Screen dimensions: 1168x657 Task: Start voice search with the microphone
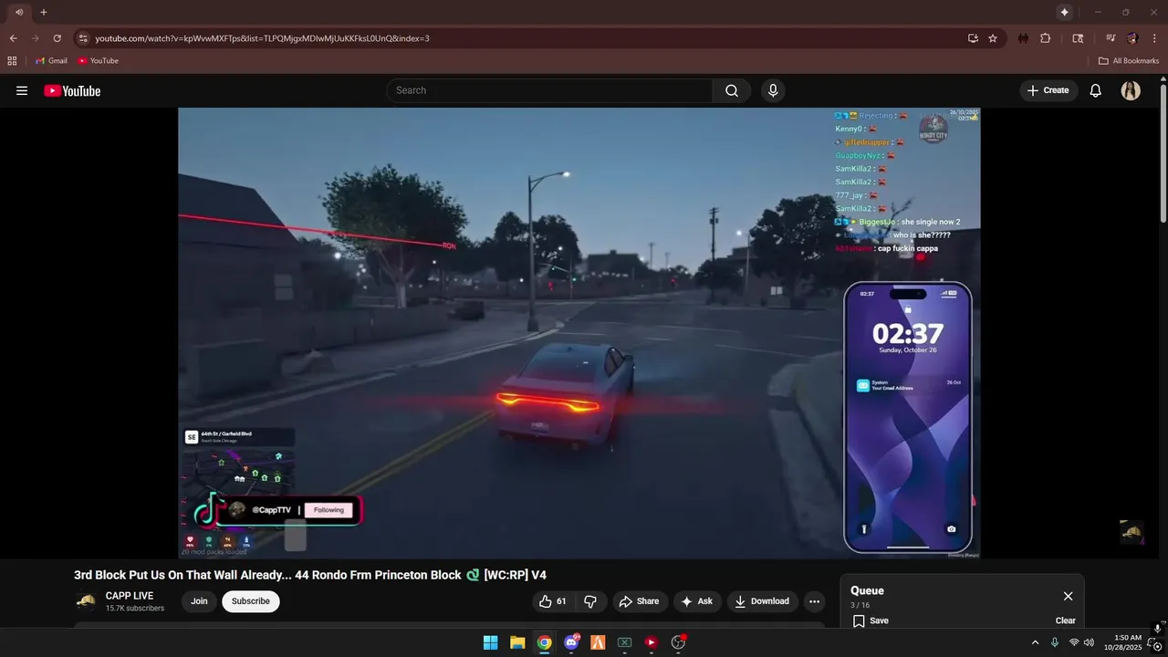click(773, 90)
